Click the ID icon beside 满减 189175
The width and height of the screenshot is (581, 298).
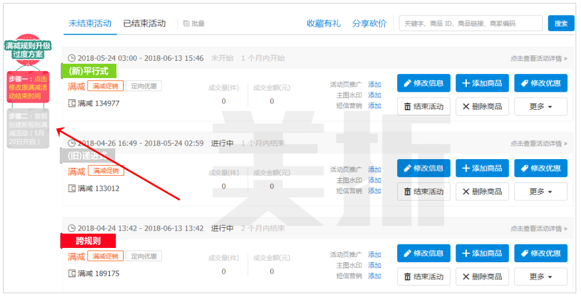click(72, 274)
